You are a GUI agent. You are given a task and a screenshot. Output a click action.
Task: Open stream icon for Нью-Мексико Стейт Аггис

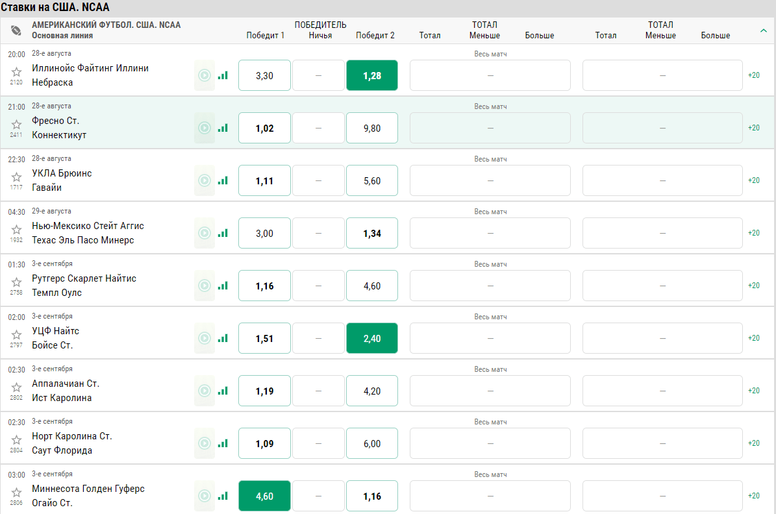pyautogui.click(x=205, y=233)
